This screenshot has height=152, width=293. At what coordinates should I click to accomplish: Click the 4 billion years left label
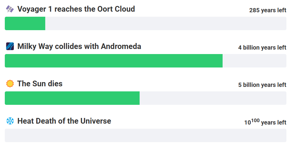(x=262, y=47)
